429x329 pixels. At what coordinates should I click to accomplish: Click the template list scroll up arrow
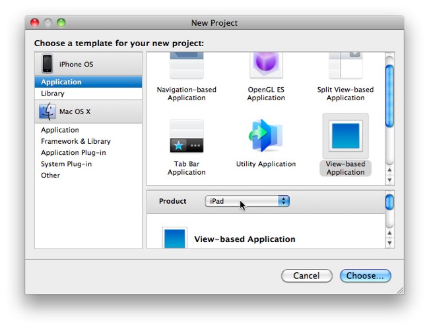(x=389, y=169)
